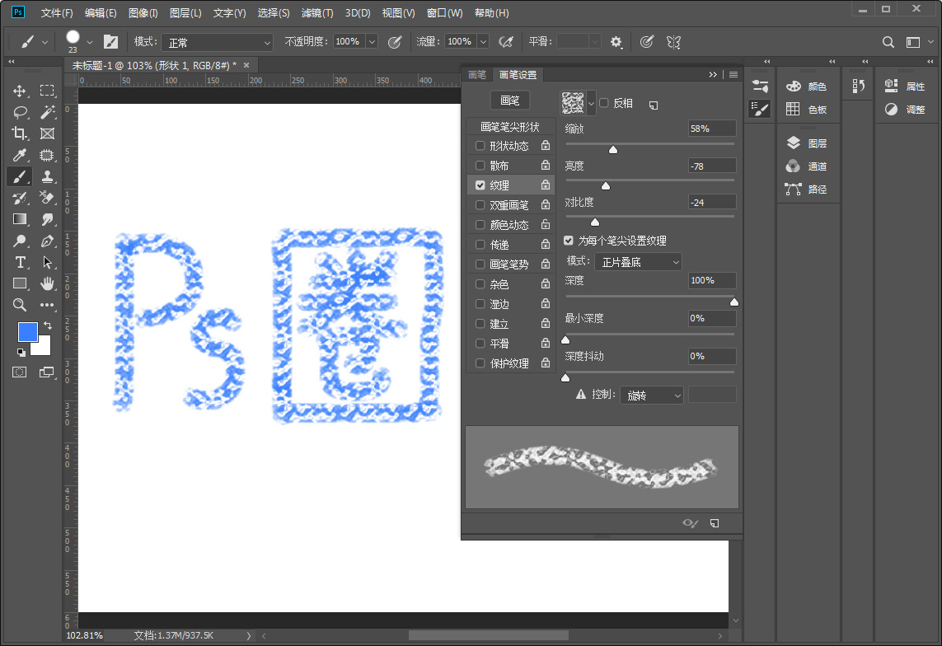Open the Layers panel
The width and height of the screenshot is (942, 646).
point(807,143)
